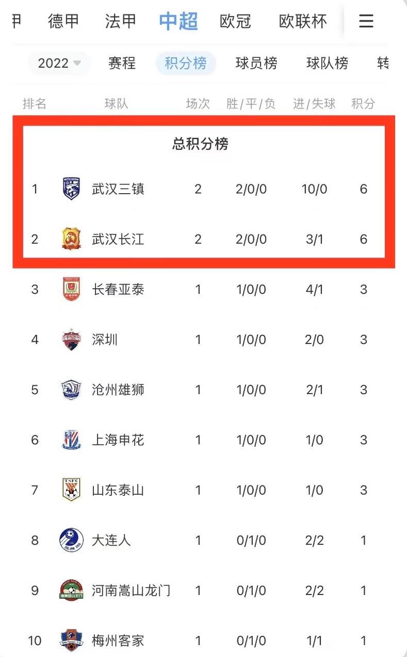Open the 赛程 schedule tab
This screenshot has height=657, width=407.
[122, 63]
